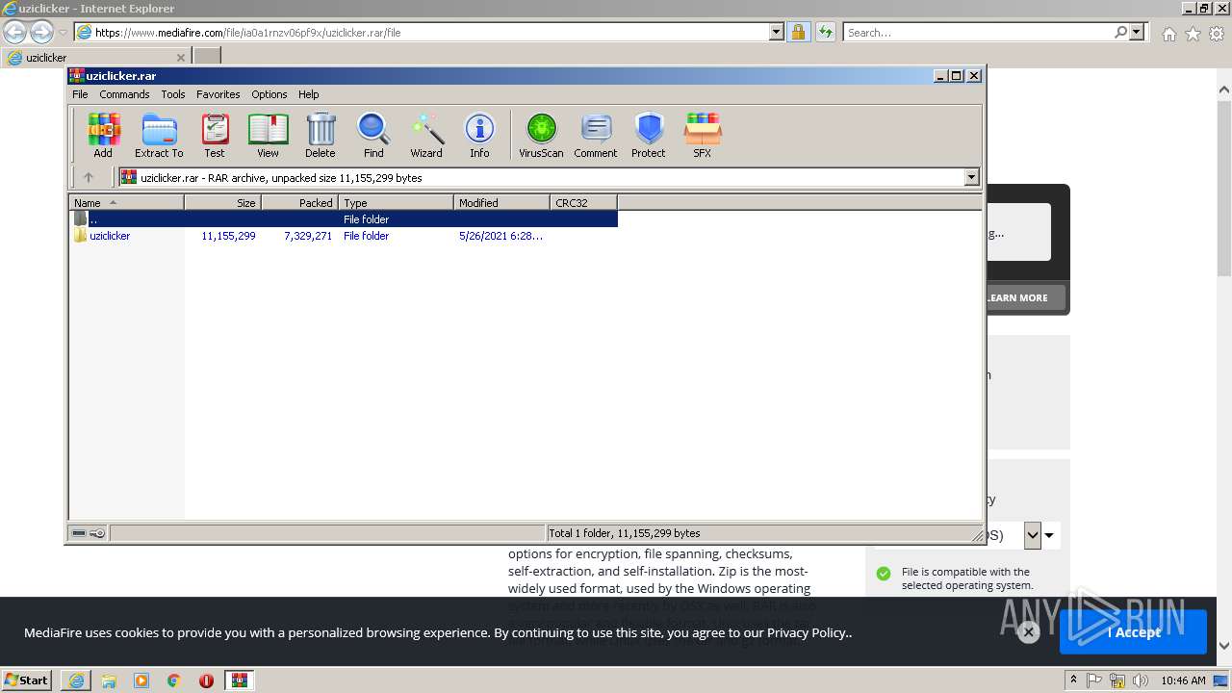This screenshot has width=1232, height=693.
Task: Open the Tools menu in WinRAR
Action: click(173, 94)
